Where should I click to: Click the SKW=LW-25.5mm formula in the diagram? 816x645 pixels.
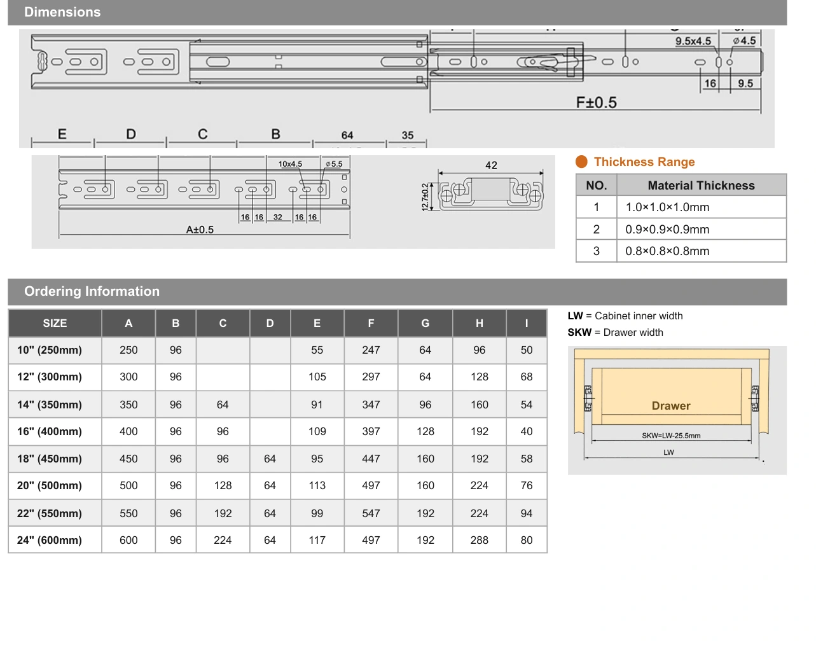[671, 436]
